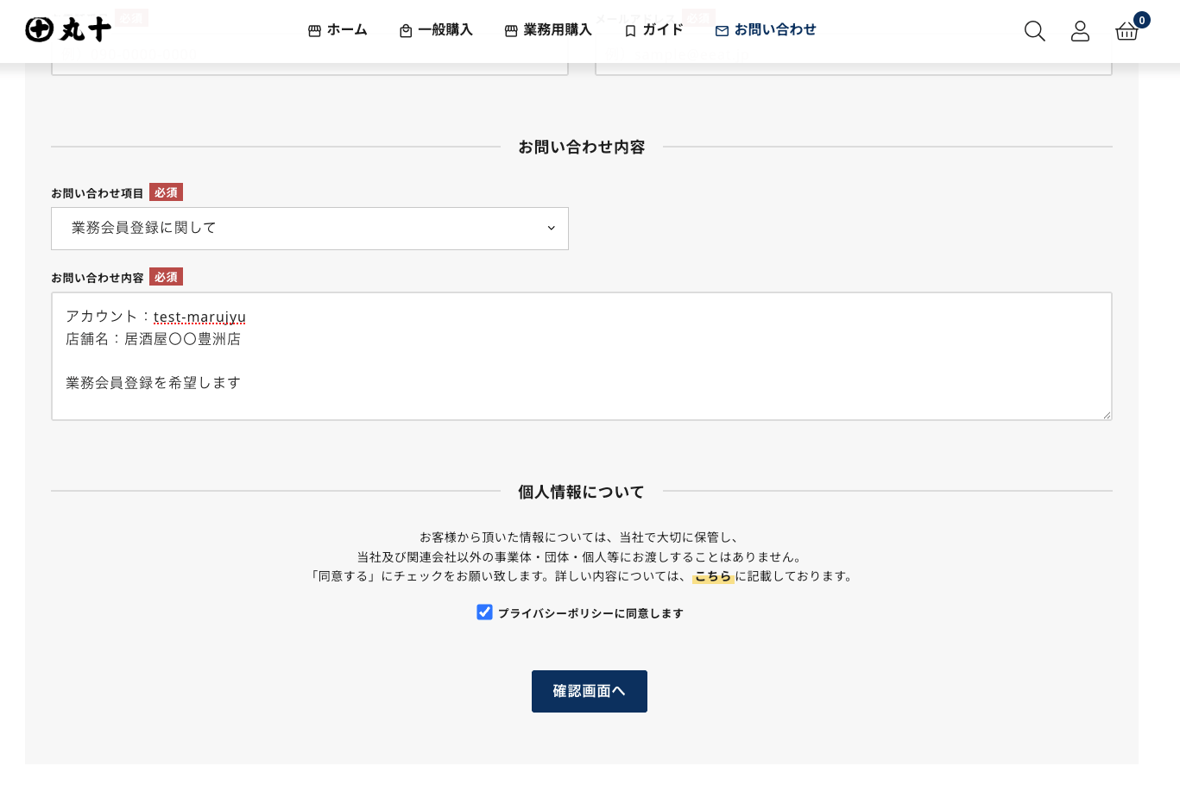Open search with the magnifier icon
The image size is (1180, 785).
(1034, 31)
